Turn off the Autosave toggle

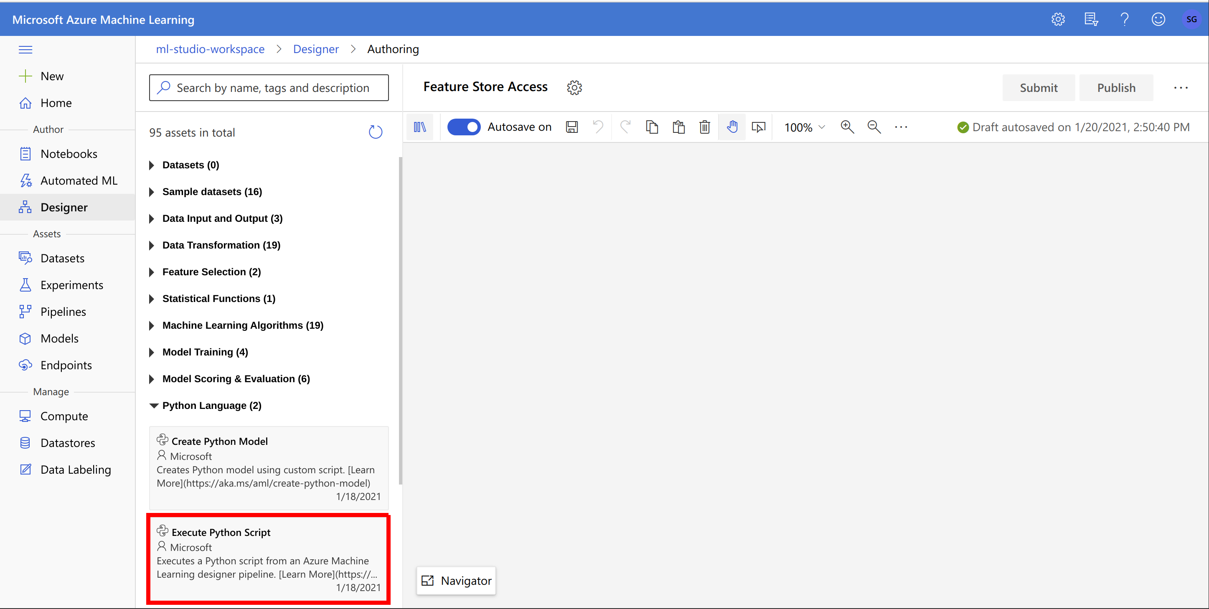464,127
